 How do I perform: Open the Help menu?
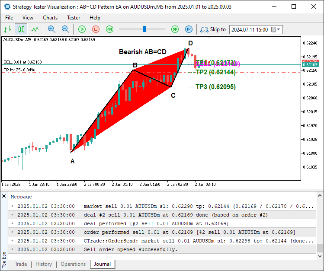[x=95, y=18]
